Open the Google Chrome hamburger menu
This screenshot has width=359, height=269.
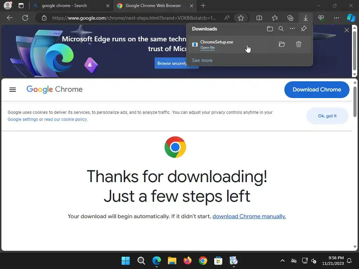[x=13, y=90]
